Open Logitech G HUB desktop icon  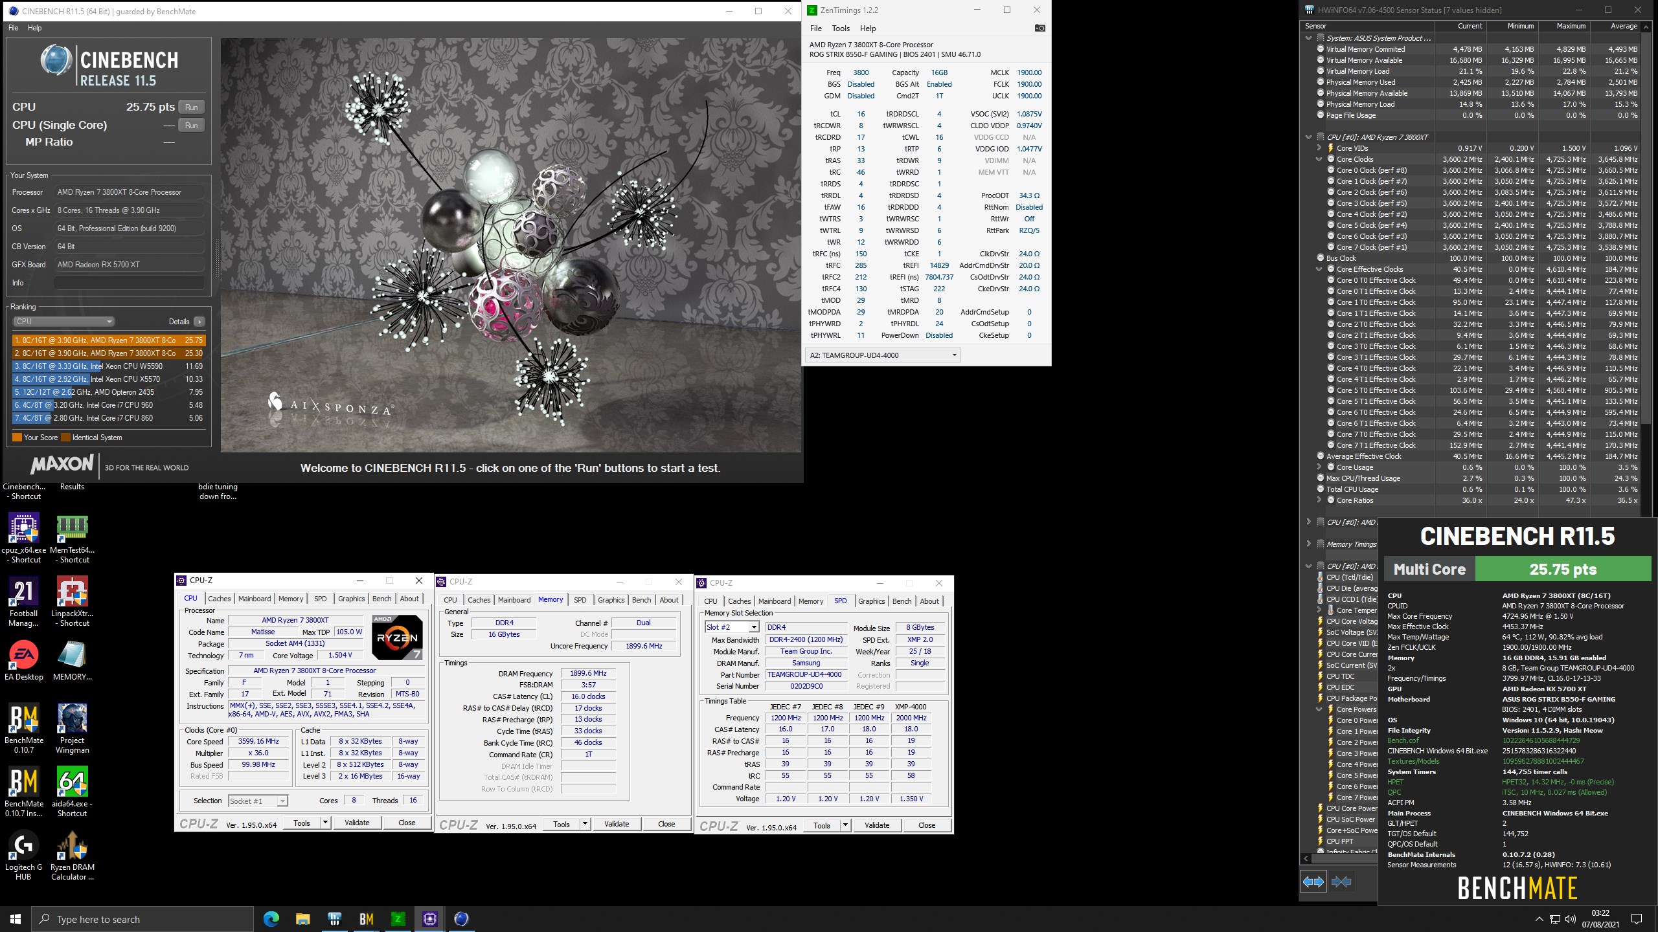click(x=24, y=854)
